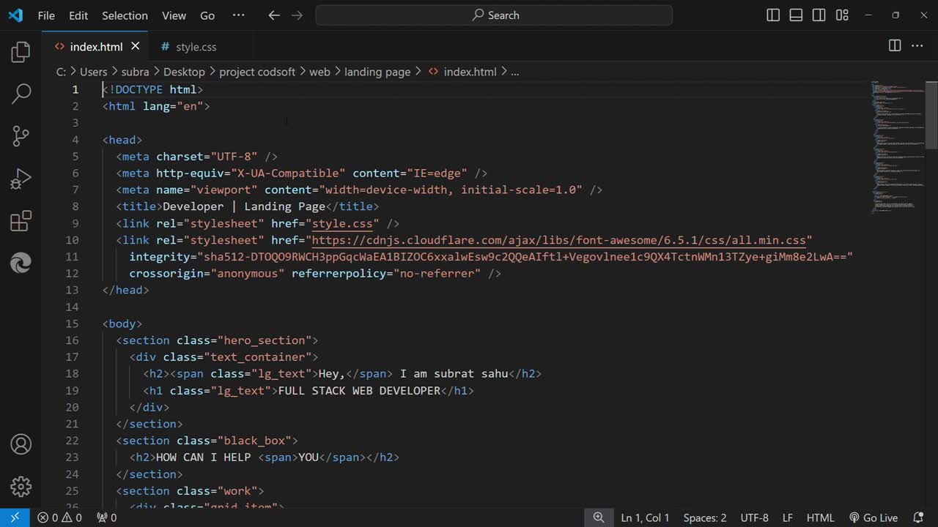Toggle the bottom Panel layout button

pyautogui.click(x=796, y=15)
